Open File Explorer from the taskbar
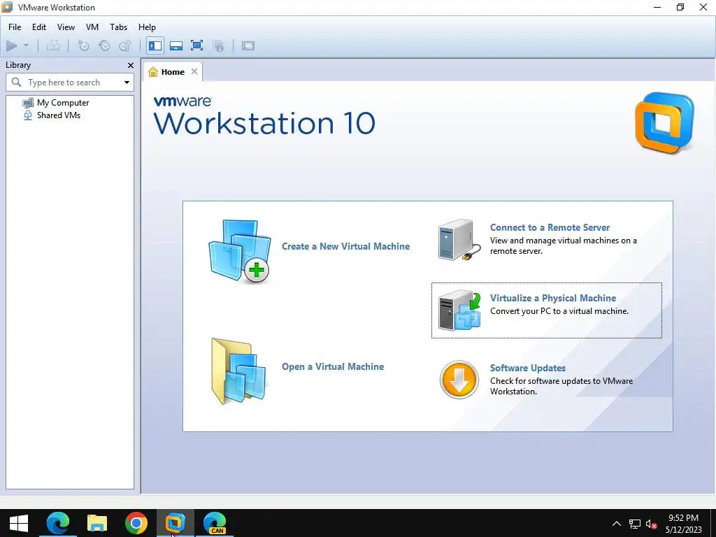 pyautogui.click(x=96, y=523)
